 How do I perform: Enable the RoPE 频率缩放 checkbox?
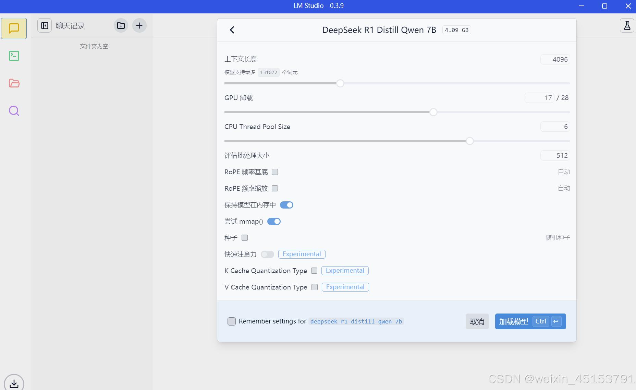275,188
